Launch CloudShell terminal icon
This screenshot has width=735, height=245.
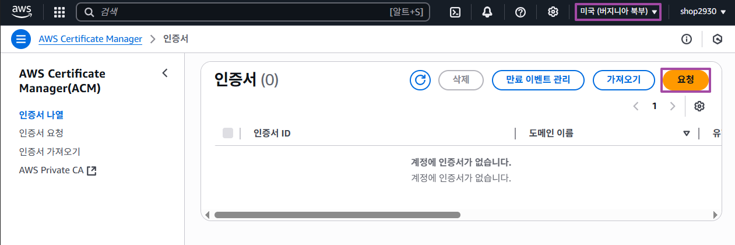456,12
